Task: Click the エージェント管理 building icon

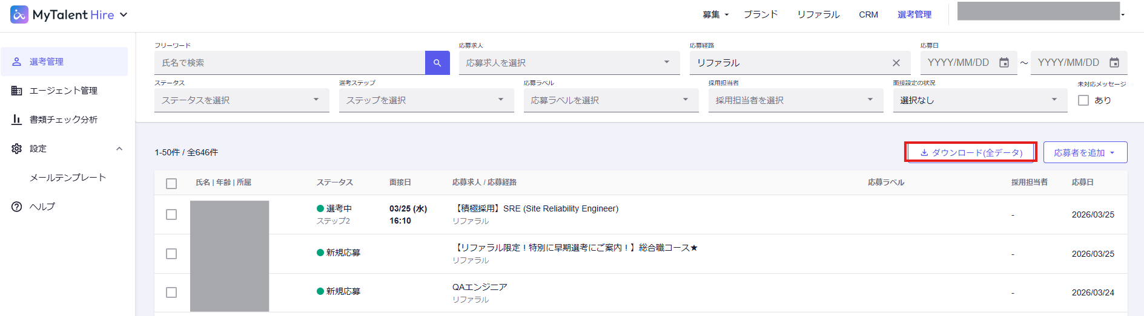Action: (x=17, y=91)
